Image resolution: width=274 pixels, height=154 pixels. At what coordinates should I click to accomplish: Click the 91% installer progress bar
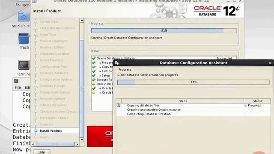pyautogui.click(x=164, y=30)
